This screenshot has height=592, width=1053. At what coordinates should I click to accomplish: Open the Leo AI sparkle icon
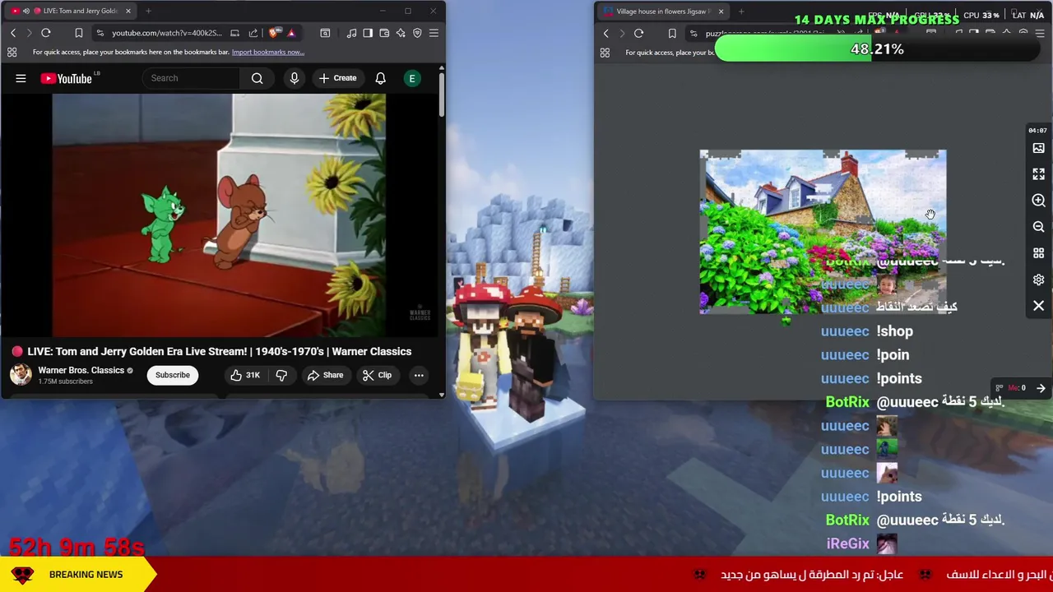tap(401, 33)
